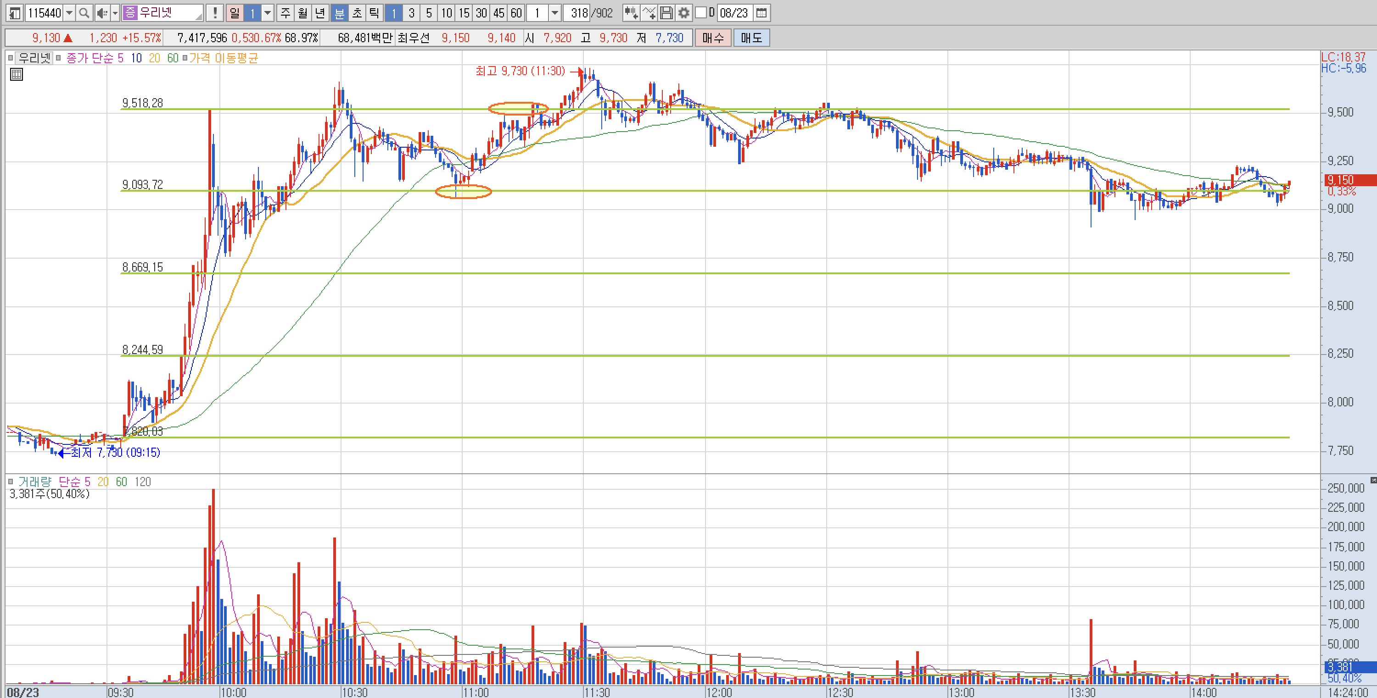Toggle the checkbox next to date field
The width and height of the screenshot is (1377, 698).
(x=701, y=13)
